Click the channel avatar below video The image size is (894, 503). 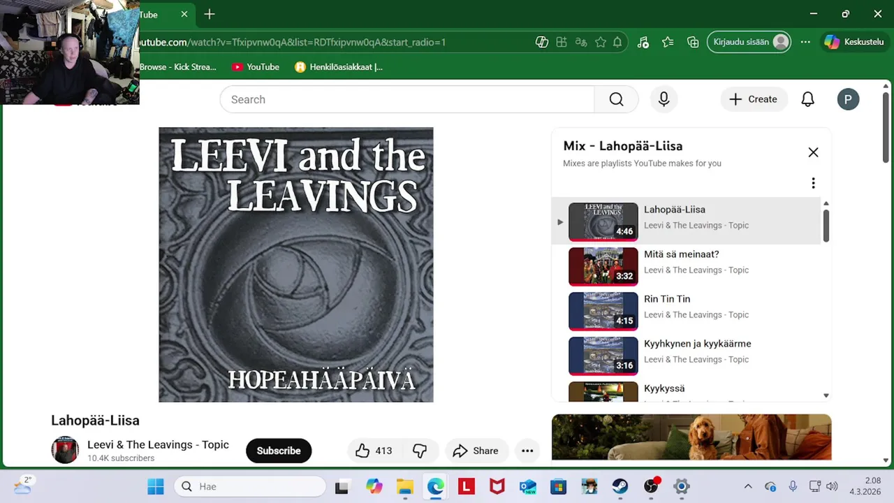pyautogui.click(x=65, y=450)
